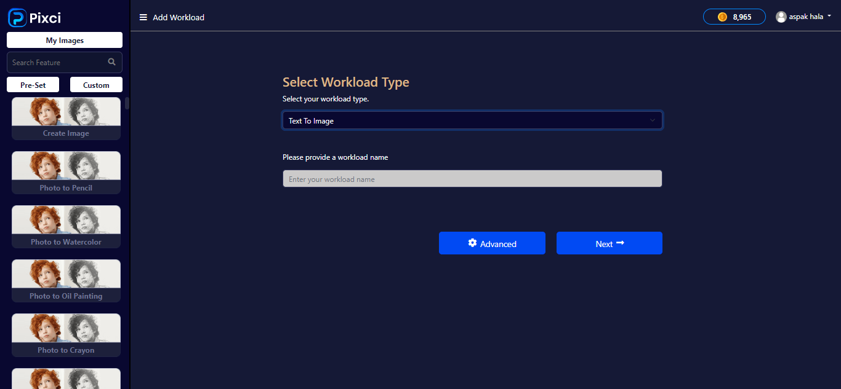Switch to the Custom tab
This screenshot has height=389, width=841.
[96, 85]
